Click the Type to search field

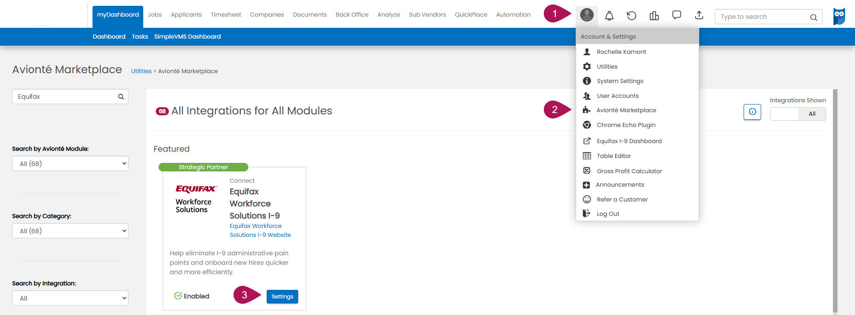tap(768, 17)
